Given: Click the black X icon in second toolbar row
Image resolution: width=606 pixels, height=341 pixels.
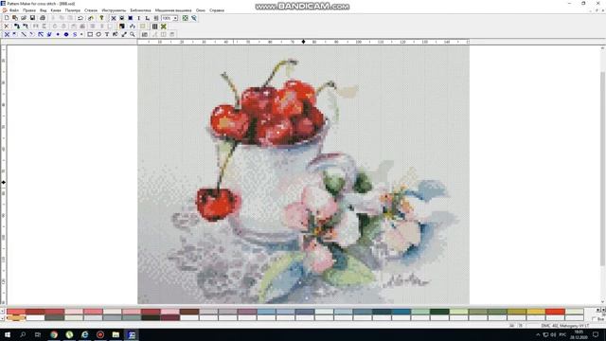Looking at the screenshot, I should point(7,27).
